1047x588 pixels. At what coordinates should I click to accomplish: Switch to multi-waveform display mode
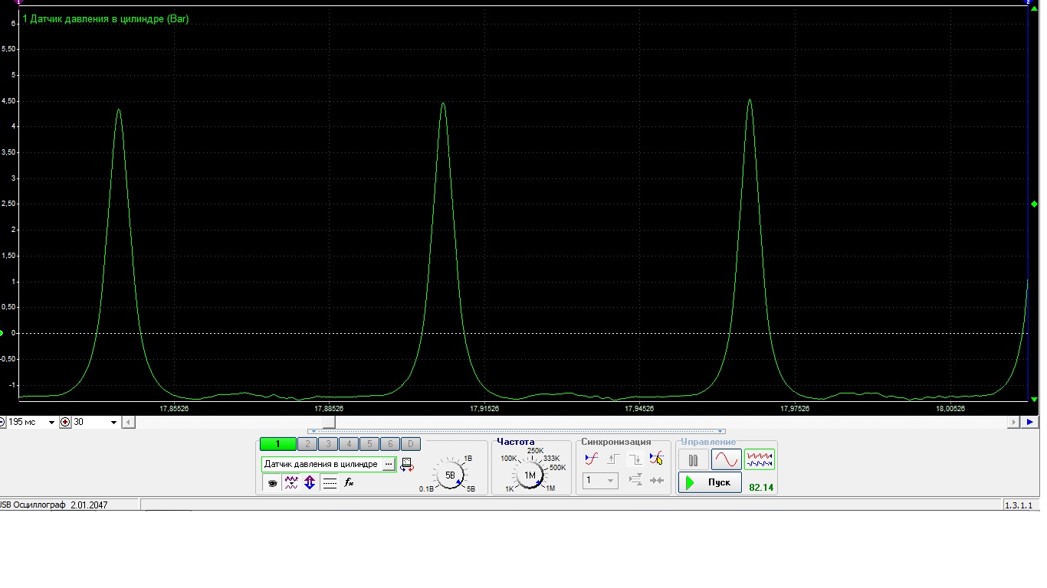pyautogui.click(x=760, y=460)
